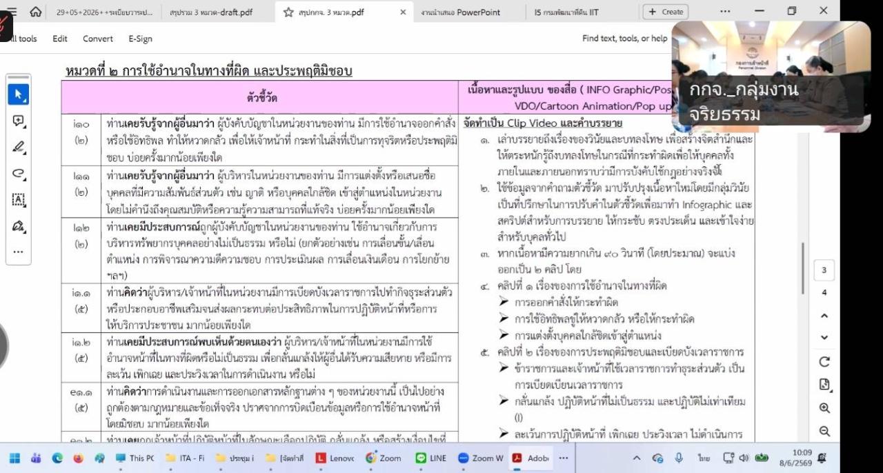Click the bullet การออกคำสั่งให้กระทำผิด

click(x=566, y=303)
